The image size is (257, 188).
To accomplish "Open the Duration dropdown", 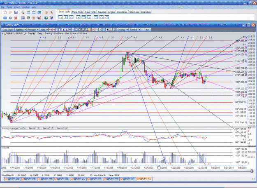I will click(21, 30).
